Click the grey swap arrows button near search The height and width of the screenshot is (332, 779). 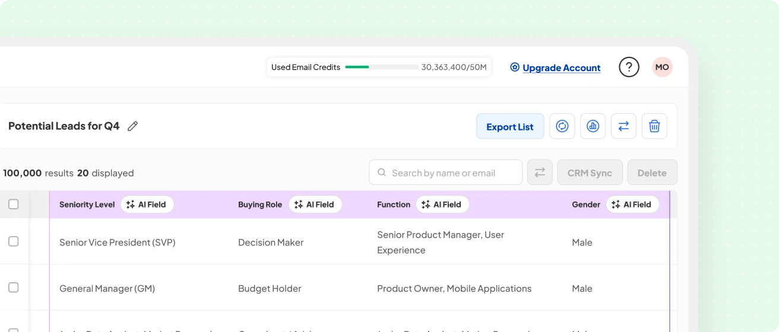pyautogui.click(x=540, y=173)
